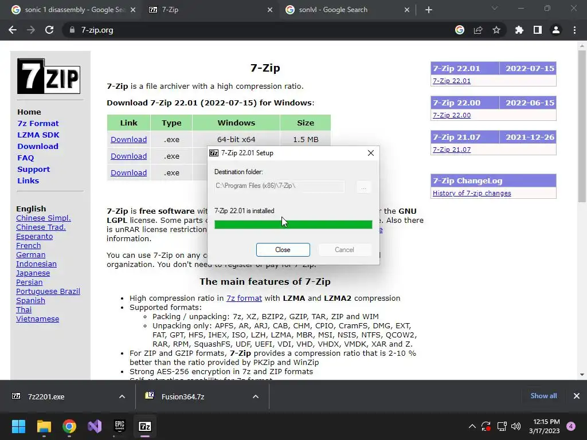The width and height of the screenshot is (587, 440).
Task: Follow the 7z format link
Action: pos(244,298)
